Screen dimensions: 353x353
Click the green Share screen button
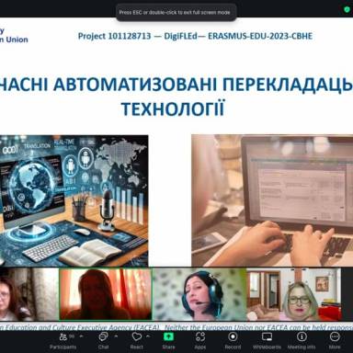tap(168, 341)
